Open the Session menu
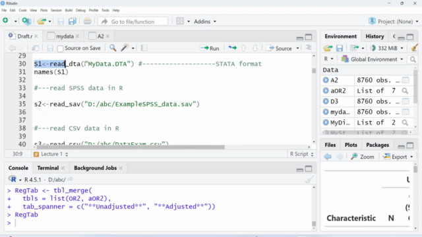 point(56,11)
